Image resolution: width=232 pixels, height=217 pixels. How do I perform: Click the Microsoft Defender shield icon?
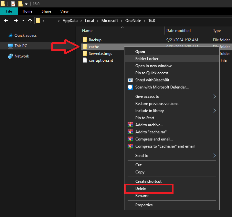click(x=130, y=87)
